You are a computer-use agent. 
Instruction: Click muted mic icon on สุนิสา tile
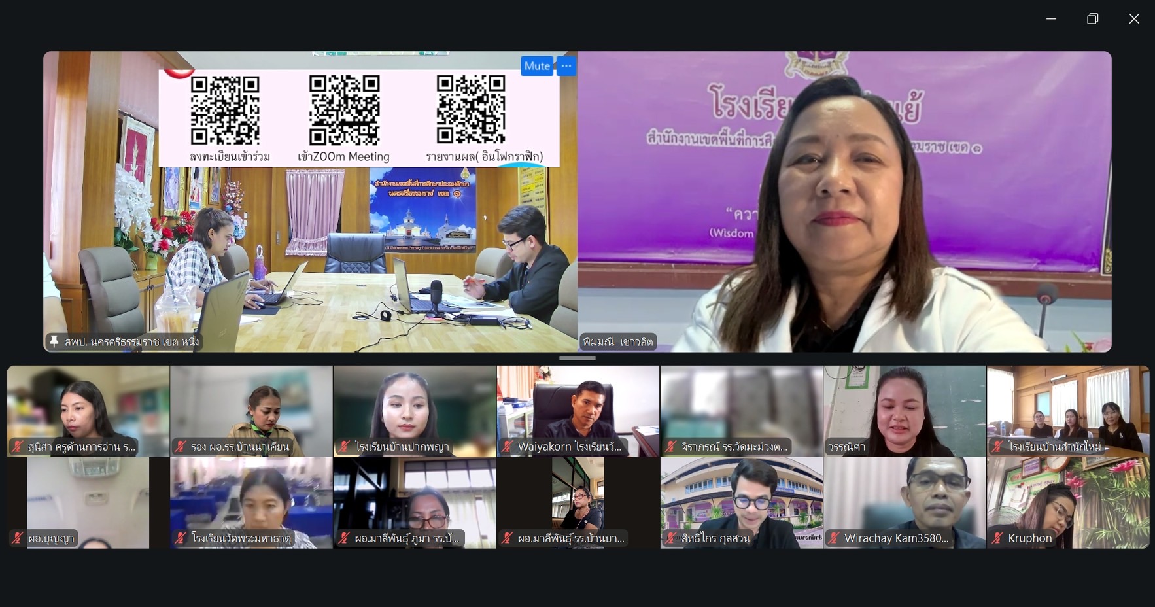point(18,447)
